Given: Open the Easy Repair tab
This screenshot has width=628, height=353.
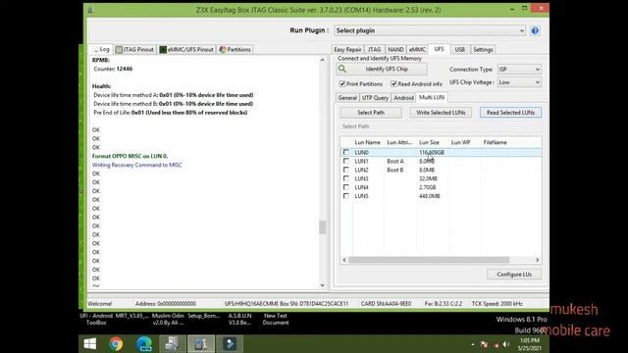Looking at the screenshot, I should tap(347, 50).
